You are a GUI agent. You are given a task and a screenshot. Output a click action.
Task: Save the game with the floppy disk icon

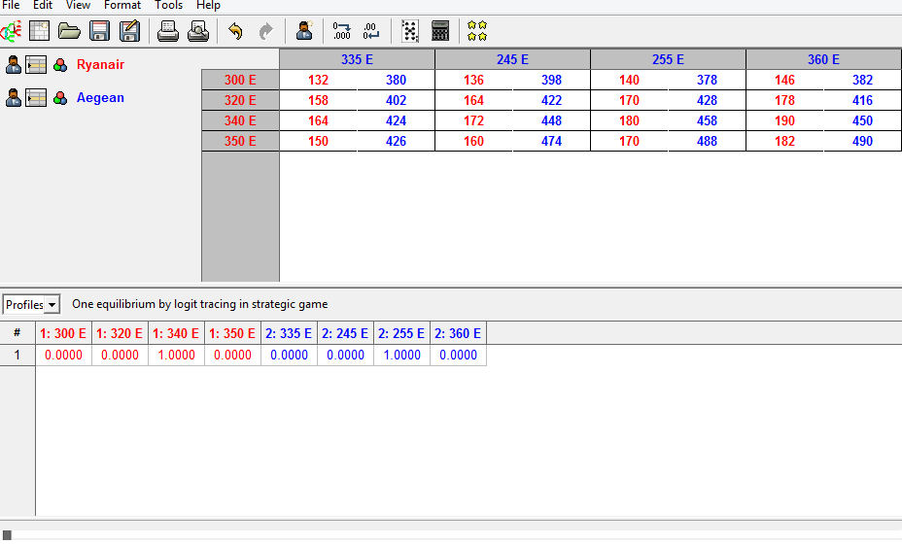[99, 31]
